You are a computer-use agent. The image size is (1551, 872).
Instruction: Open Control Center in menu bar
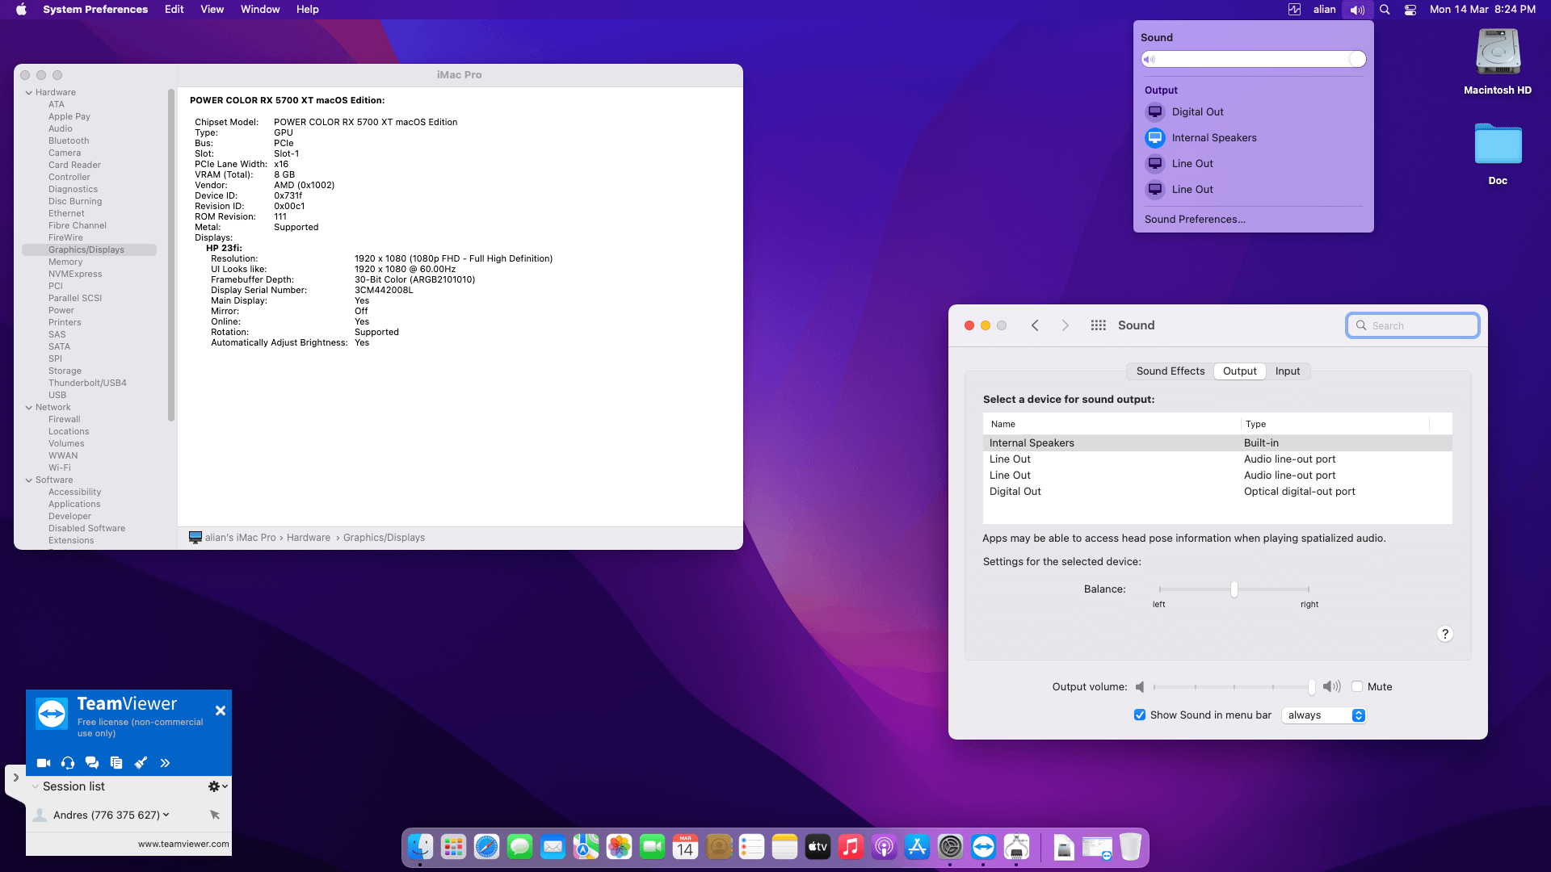point(1410,10)
